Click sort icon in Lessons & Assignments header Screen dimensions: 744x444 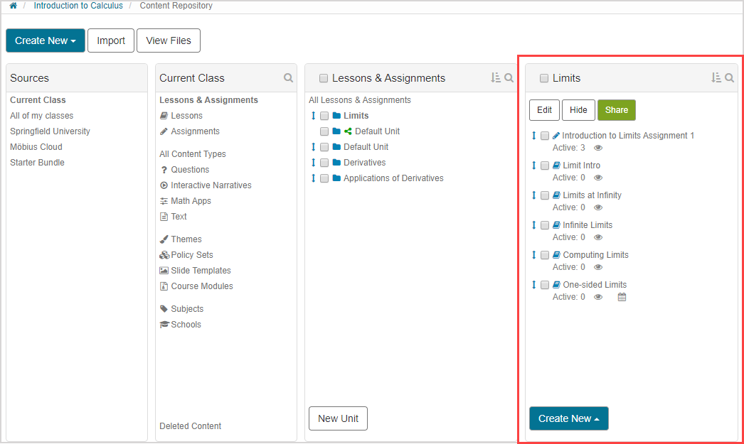(x=496, y=78)
